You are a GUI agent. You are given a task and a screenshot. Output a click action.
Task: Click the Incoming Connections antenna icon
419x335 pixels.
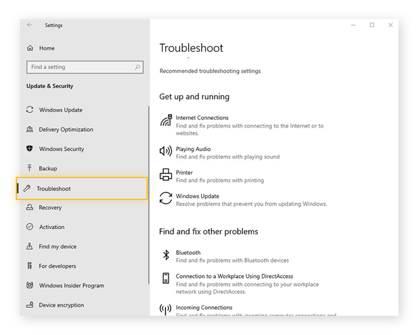coord(165,309)
